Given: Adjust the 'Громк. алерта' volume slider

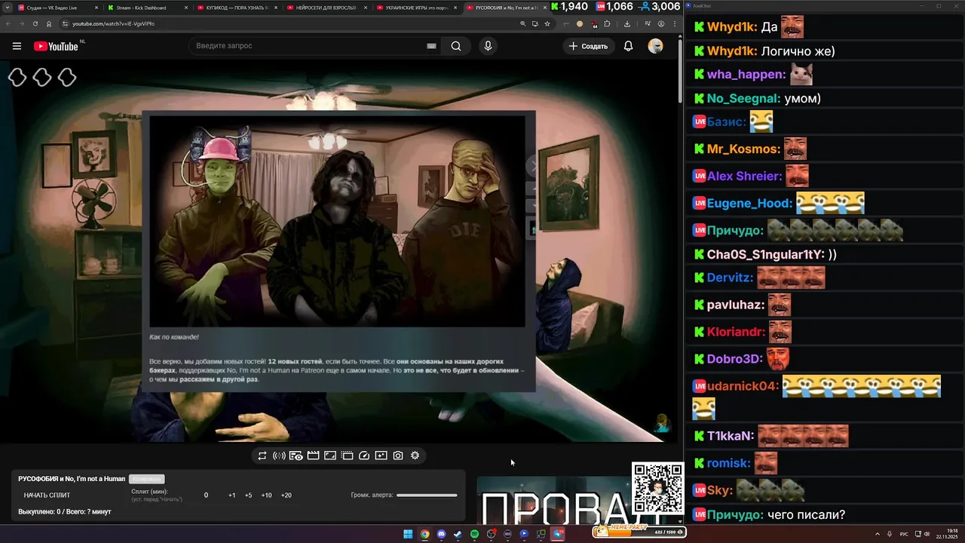Looking at the screenshot, I should coord(427,495).
